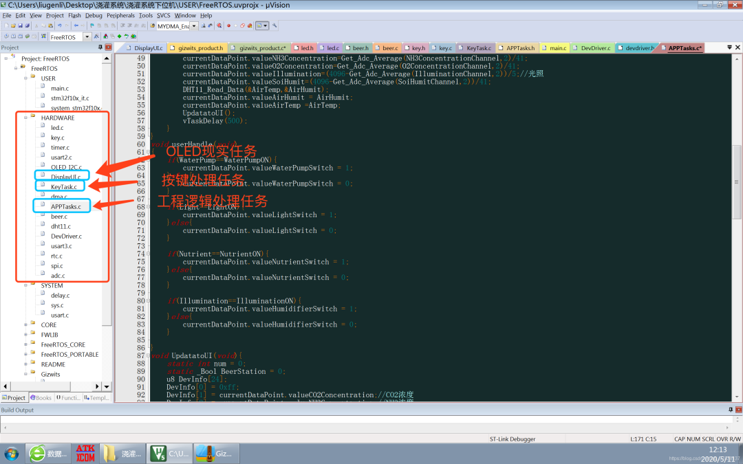
Task: Open the Configuration wrench icon
Action: point(274,26)
